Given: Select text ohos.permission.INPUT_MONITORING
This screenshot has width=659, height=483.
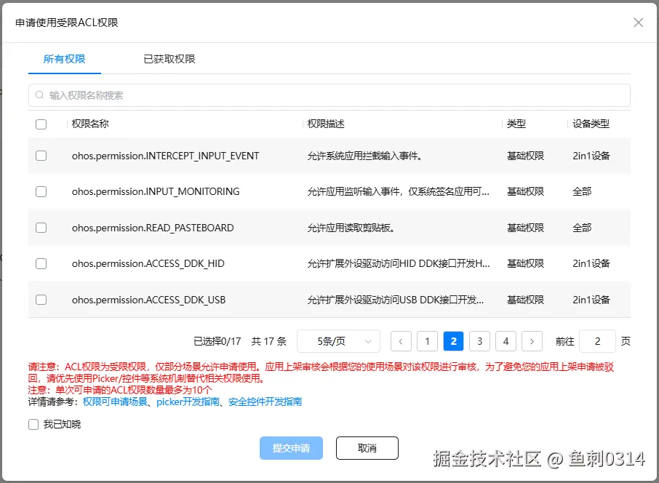Looking at the screenshot, I should 156,192.
